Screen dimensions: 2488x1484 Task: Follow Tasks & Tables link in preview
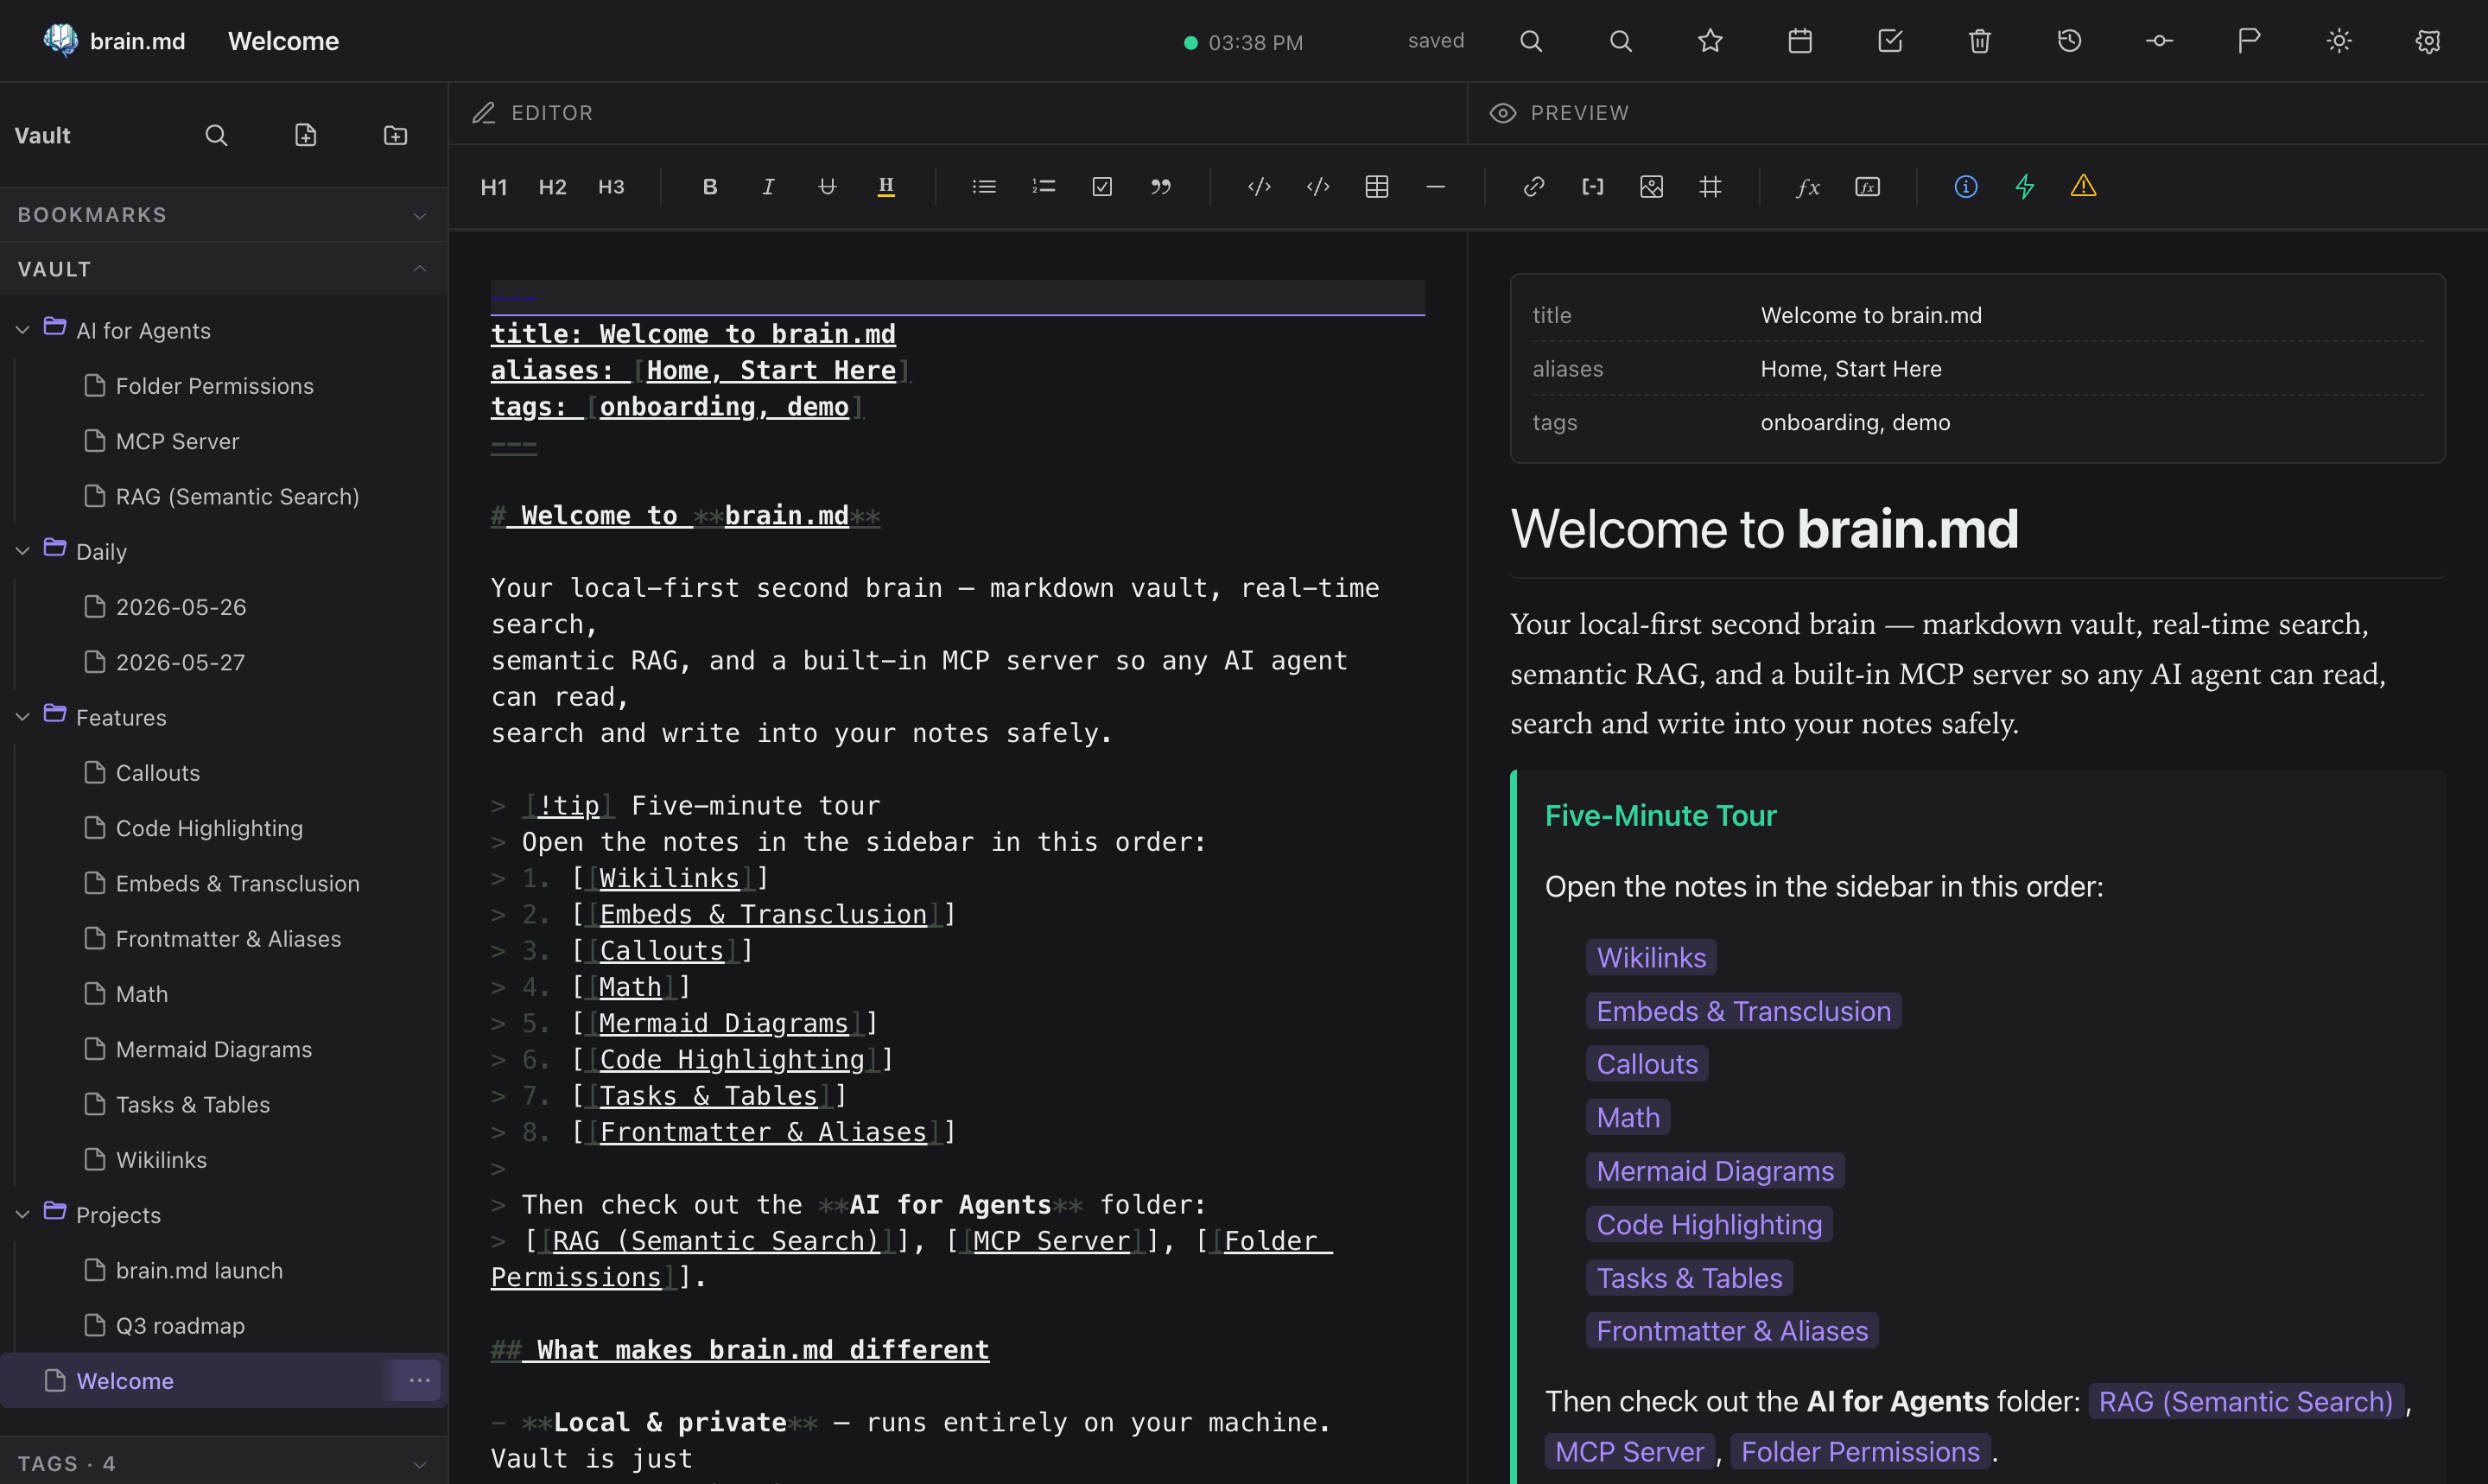pyautogui.click(x=1689, y=1278)
